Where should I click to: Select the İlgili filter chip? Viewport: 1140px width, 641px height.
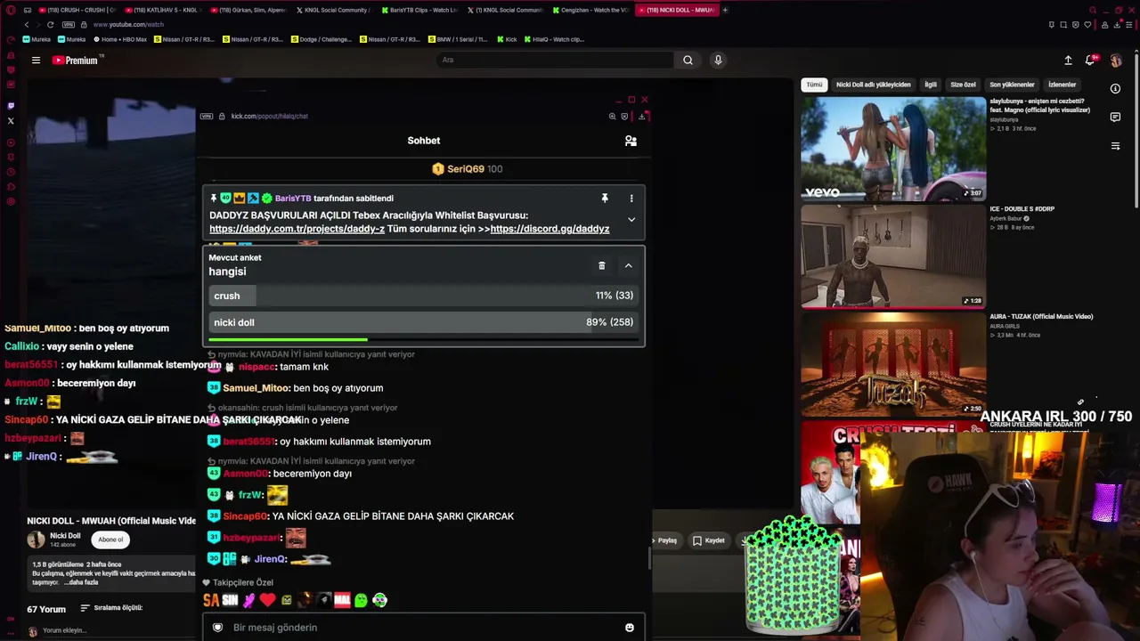[930, 85]
